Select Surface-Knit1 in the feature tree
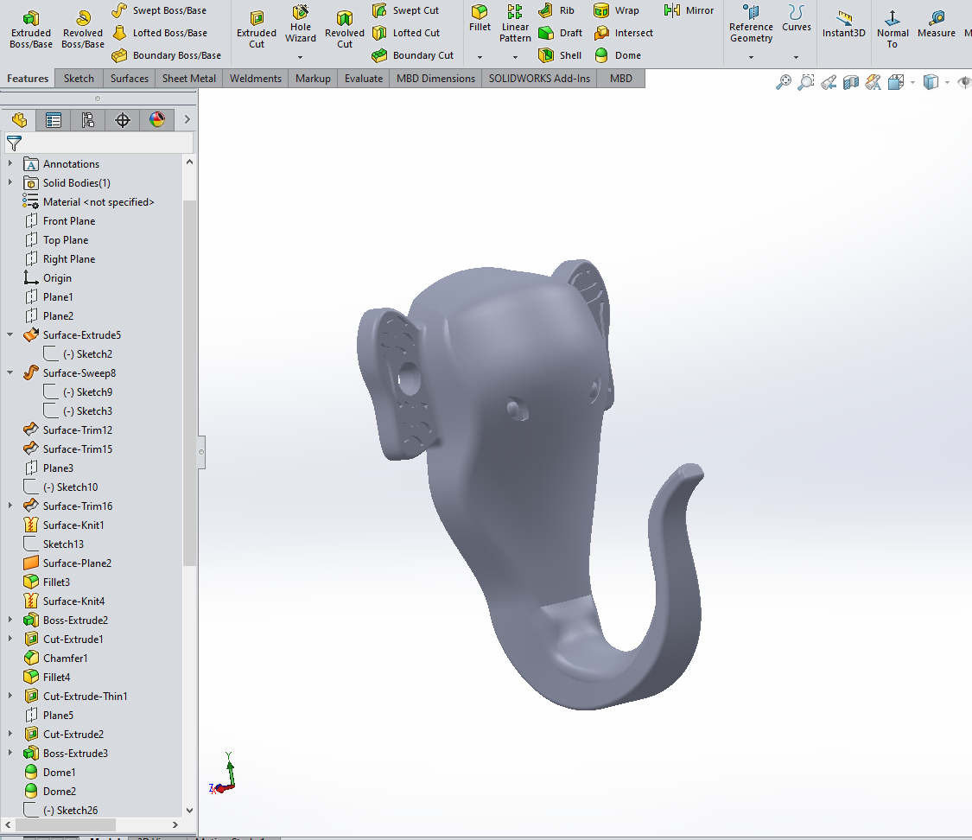This screenshot has width=972, height=840. click(x=73, y=525)
